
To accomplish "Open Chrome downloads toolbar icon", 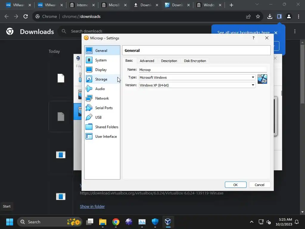I will coord(270,17).
